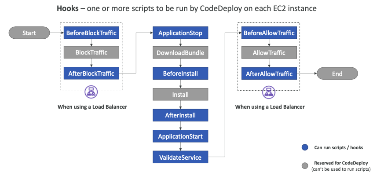
Task: Click the ApplicationStop hook box
Action: 180,33
